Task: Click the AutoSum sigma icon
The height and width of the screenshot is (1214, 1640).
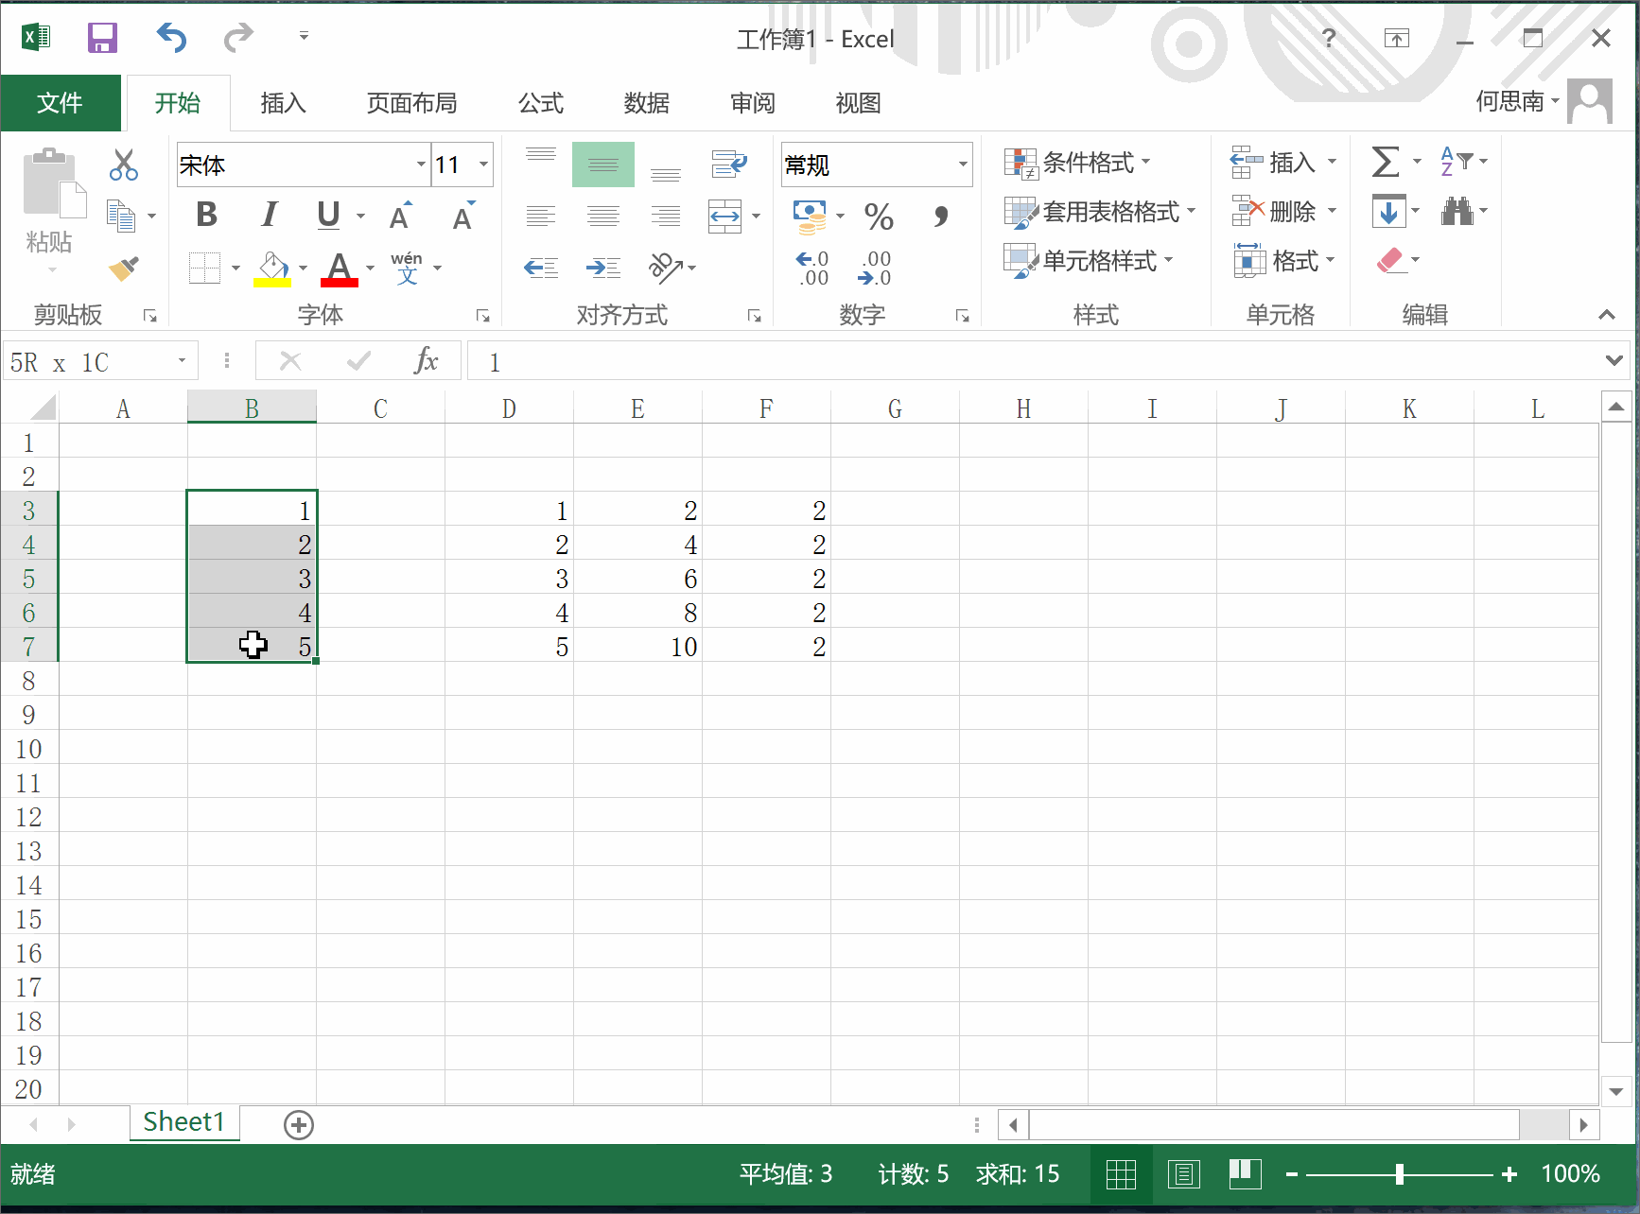Action: coord(1385,162)
